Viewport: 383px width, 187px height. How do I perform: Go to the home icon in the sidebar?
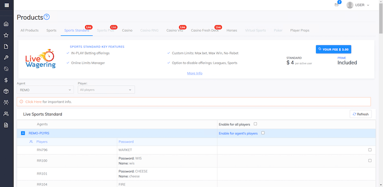[6, 24]
